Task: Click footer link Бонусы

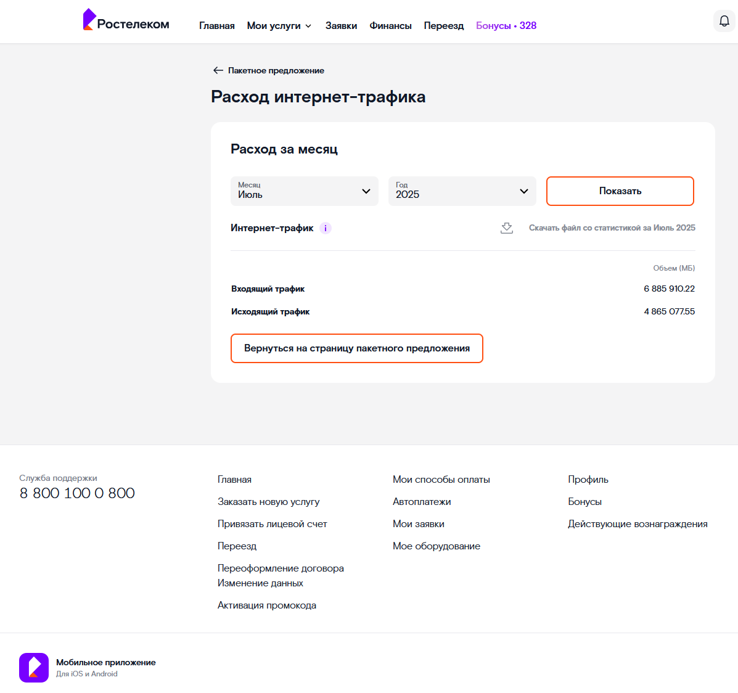Action: [x=584, y=501]
